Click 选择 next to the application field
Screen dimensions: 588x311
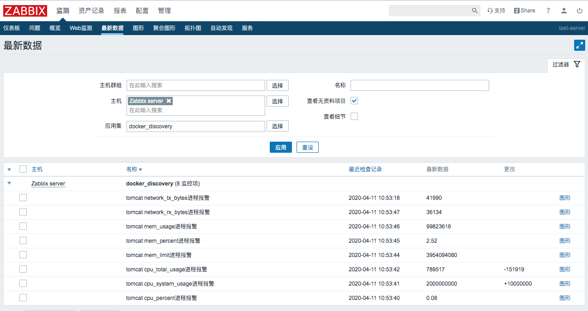click(x=278, y=126)
